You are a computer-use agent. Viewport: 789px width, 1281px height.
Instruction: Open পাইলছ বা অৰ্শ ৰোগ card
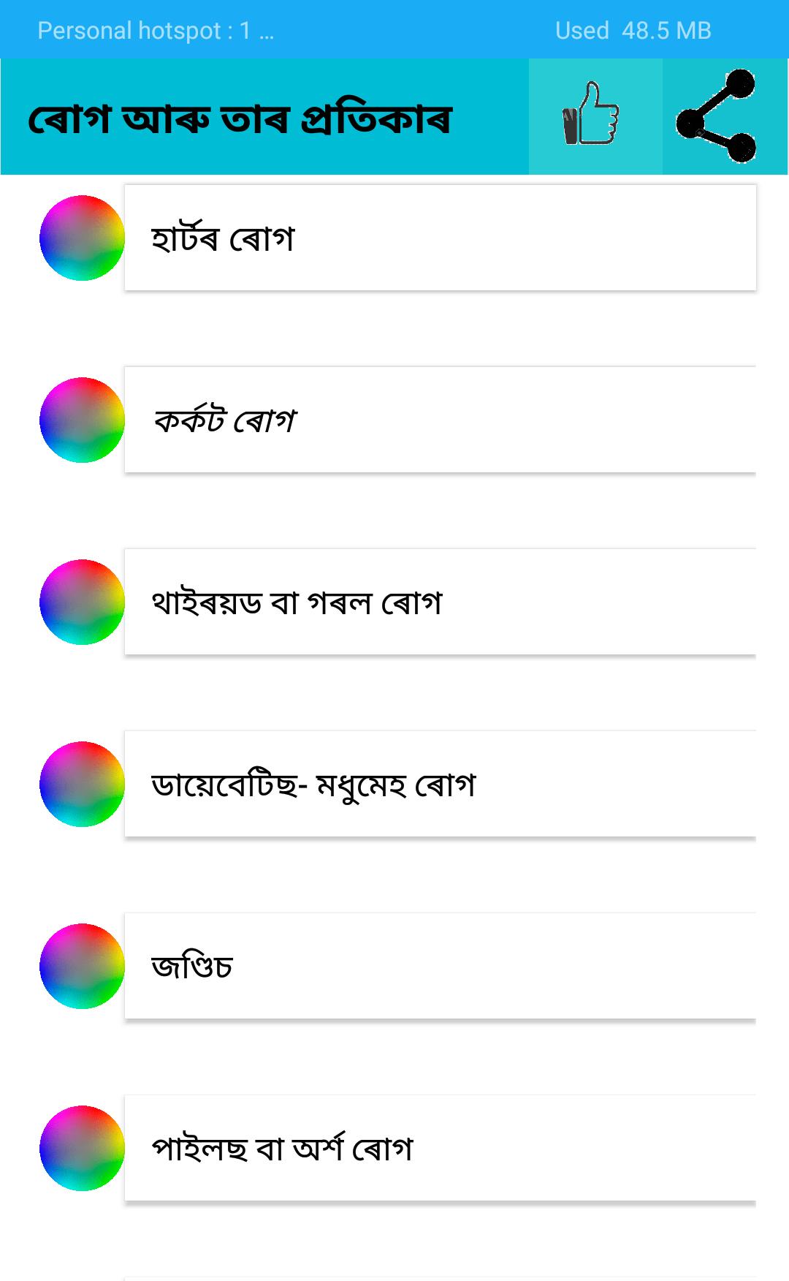282,1149
